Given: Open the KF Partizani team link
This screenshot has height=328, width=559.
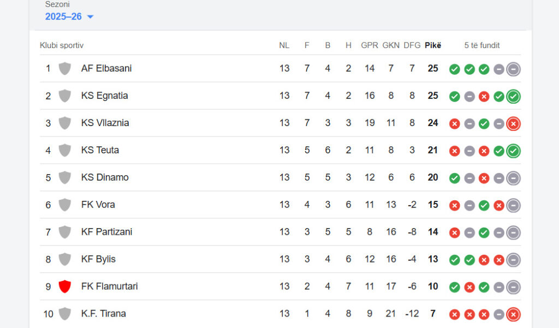Looking at the screenshot, I should pyautogui.click(x=106, y=232).
